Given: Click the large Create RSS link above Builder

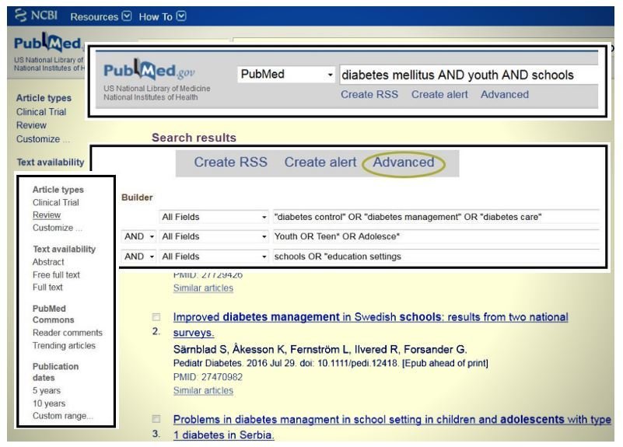Looking at the screenshot, I should point(230,162).
